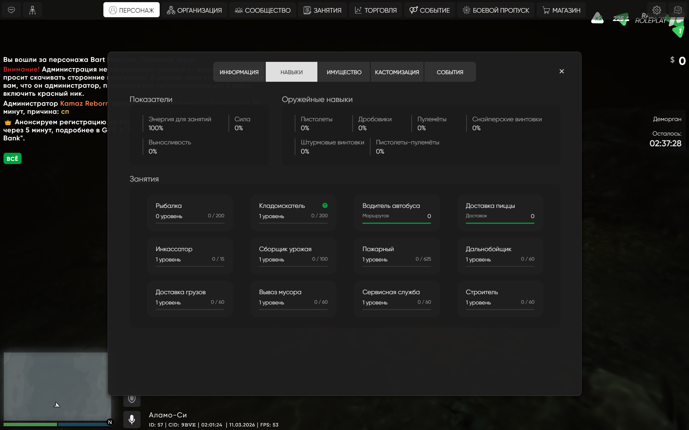
Task: Open the БОЕВОЙ ПРОПУСК menu
Action: pos(496,10)
